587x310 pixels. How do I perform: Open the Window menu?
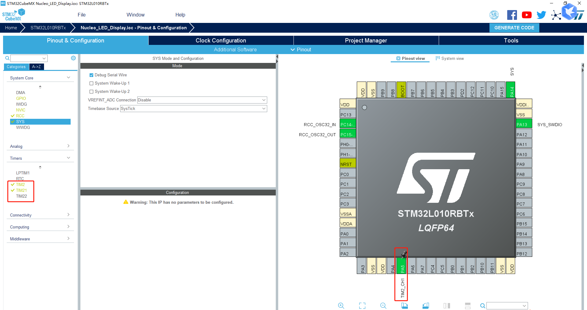point(135,15)
